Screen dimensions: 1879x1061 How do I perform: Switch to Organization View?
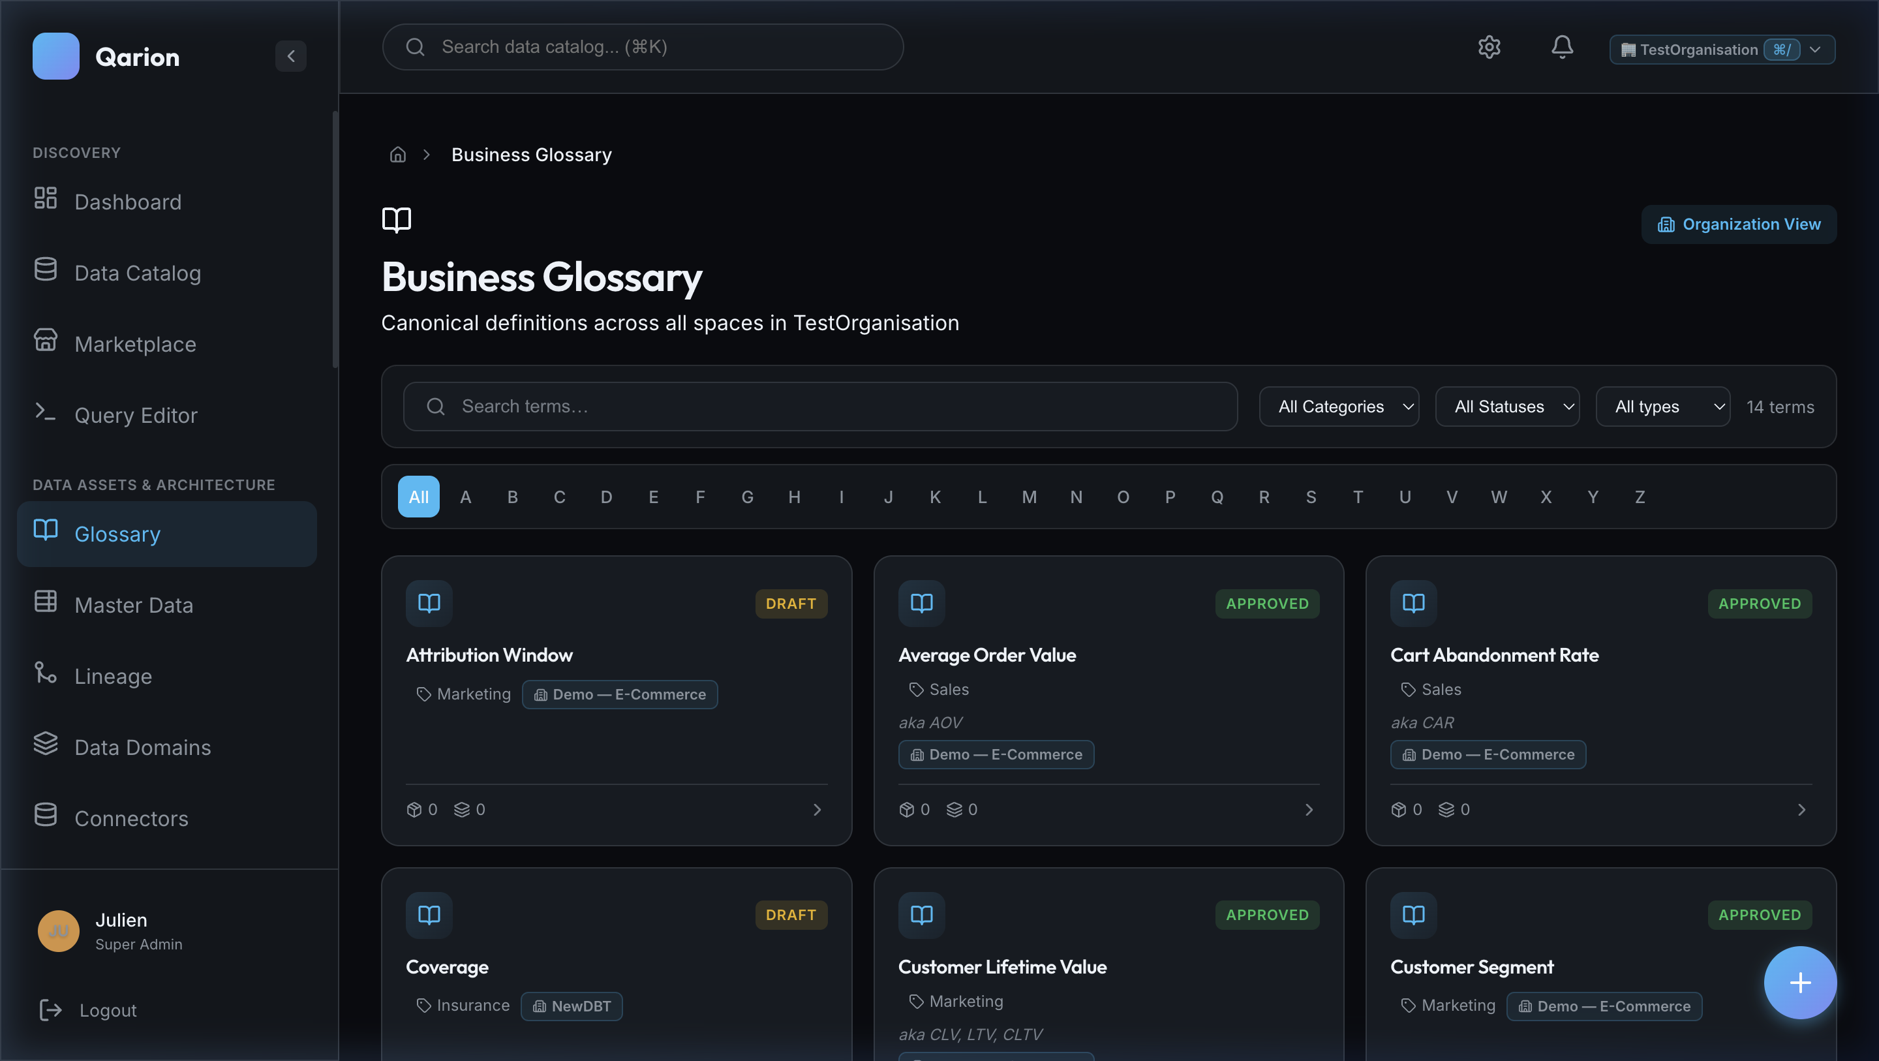coord(1739,224)
